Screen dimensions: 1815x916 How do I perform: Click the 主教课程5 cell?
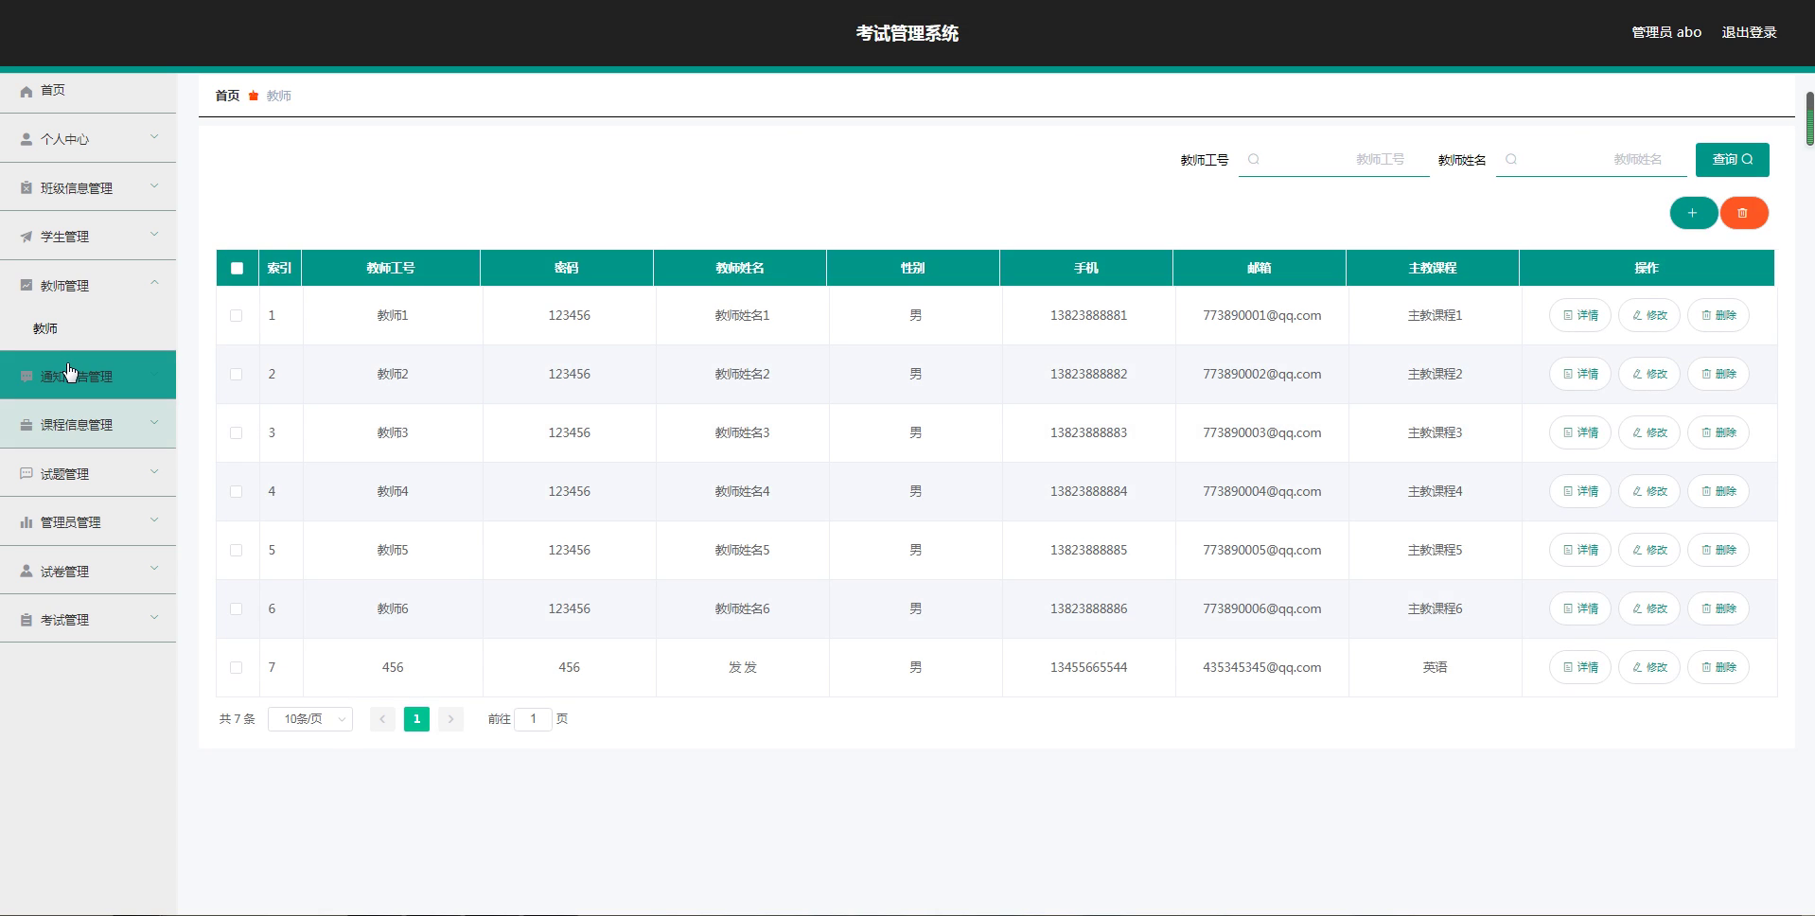[1435, 550]
